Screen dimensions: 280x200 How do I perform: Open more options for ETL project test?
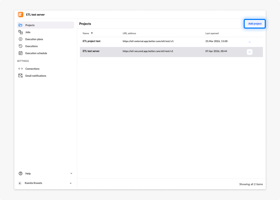coord(250,42)
